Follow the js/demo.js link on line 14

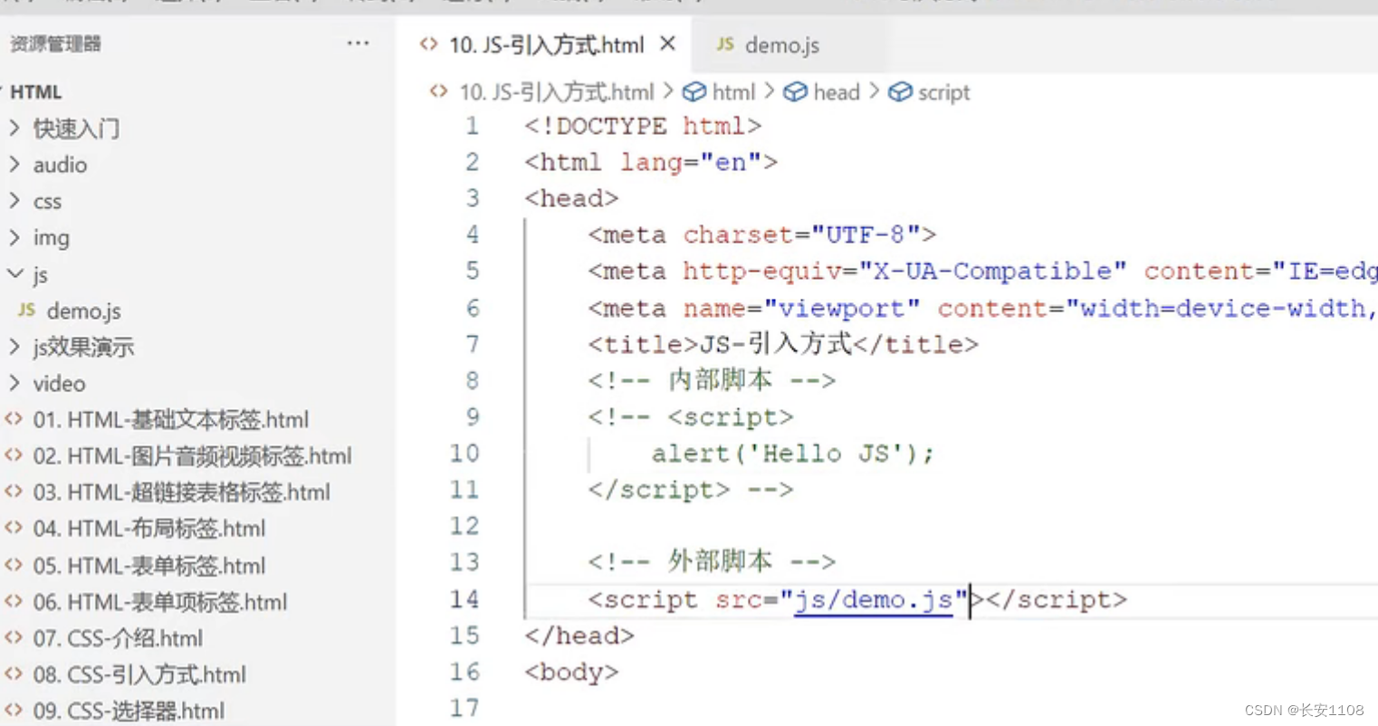(874, 600)
